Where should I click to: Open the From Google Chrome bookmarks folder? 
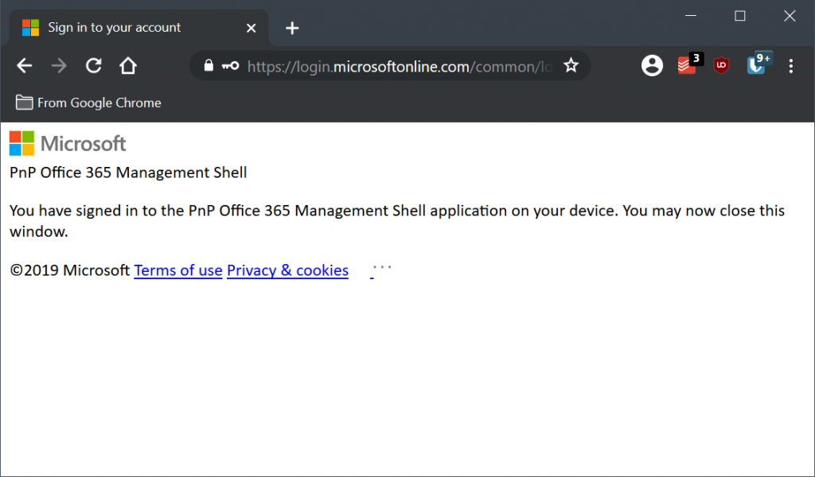88,103
